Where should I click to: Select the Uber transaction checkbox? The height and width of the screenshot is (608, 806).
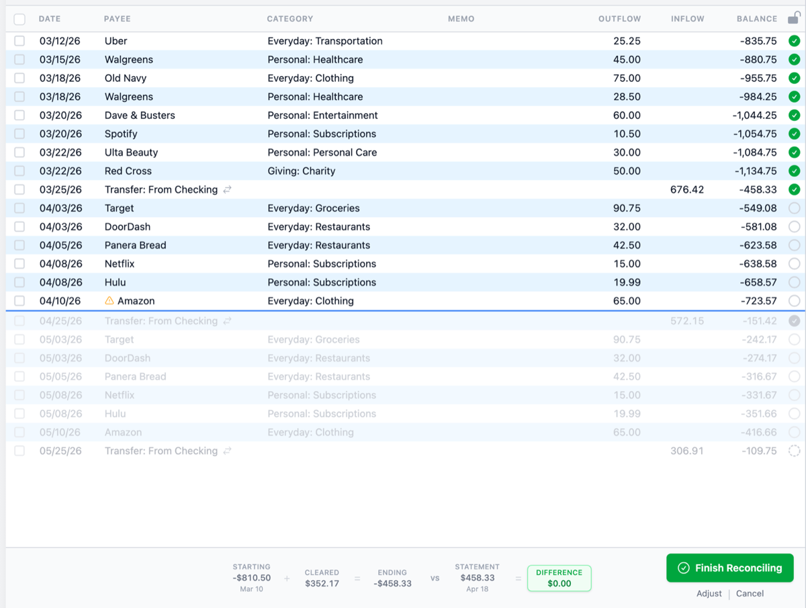(x=19, y=41)
